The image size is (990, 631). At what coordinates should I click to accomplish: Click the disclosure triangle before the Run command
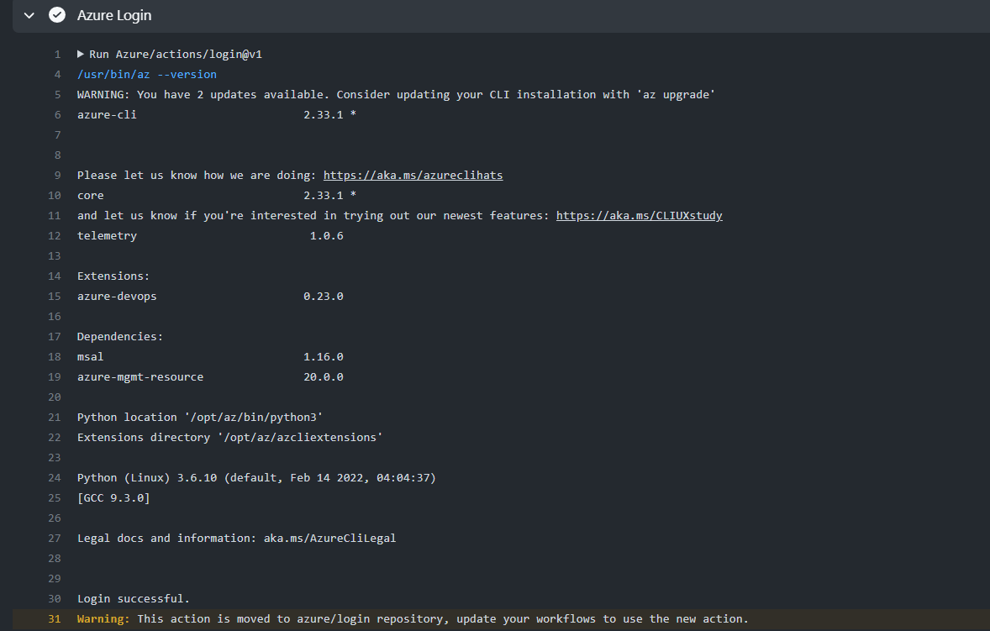point(79,54)
